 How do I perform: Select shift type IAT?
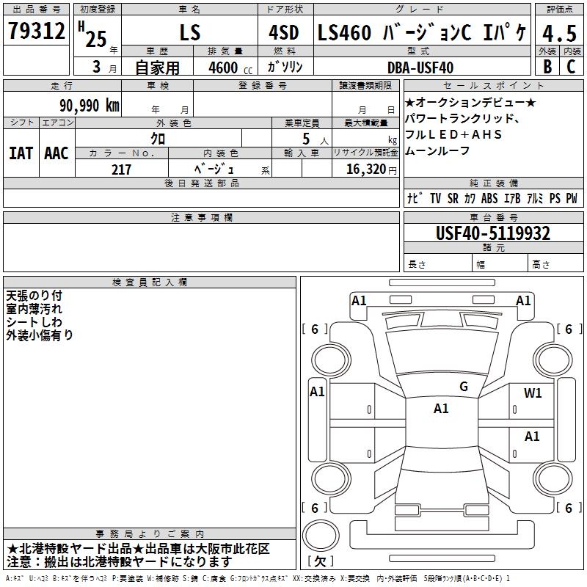click(x=21, y=153)
